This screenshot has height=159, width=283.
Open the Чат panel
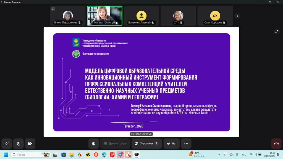click(172, 144)
